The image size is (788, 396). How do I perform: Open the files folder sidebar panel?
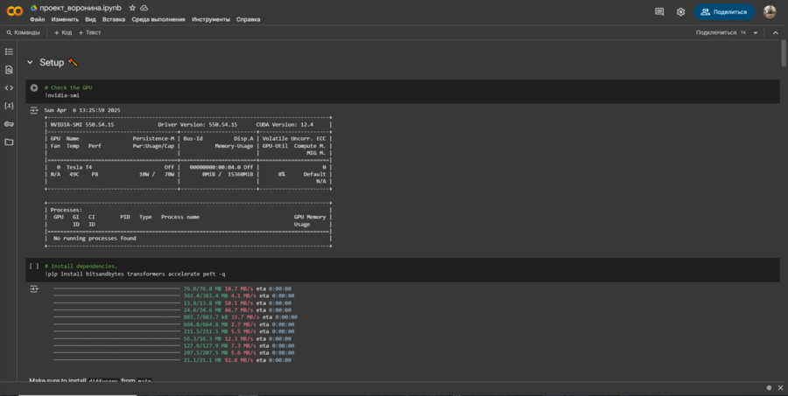pos(9,142)
